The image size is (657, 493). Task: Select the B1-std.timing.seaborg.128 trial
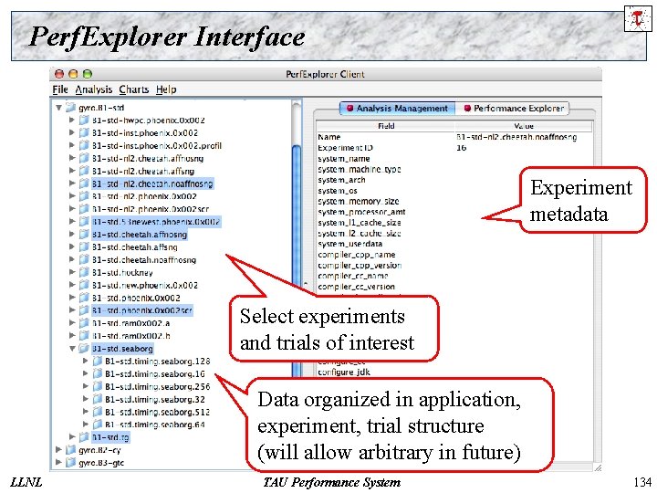158,361
